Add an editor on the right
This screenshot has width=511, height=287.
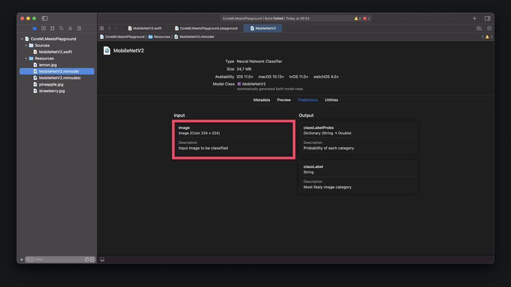tap(489, 29)
